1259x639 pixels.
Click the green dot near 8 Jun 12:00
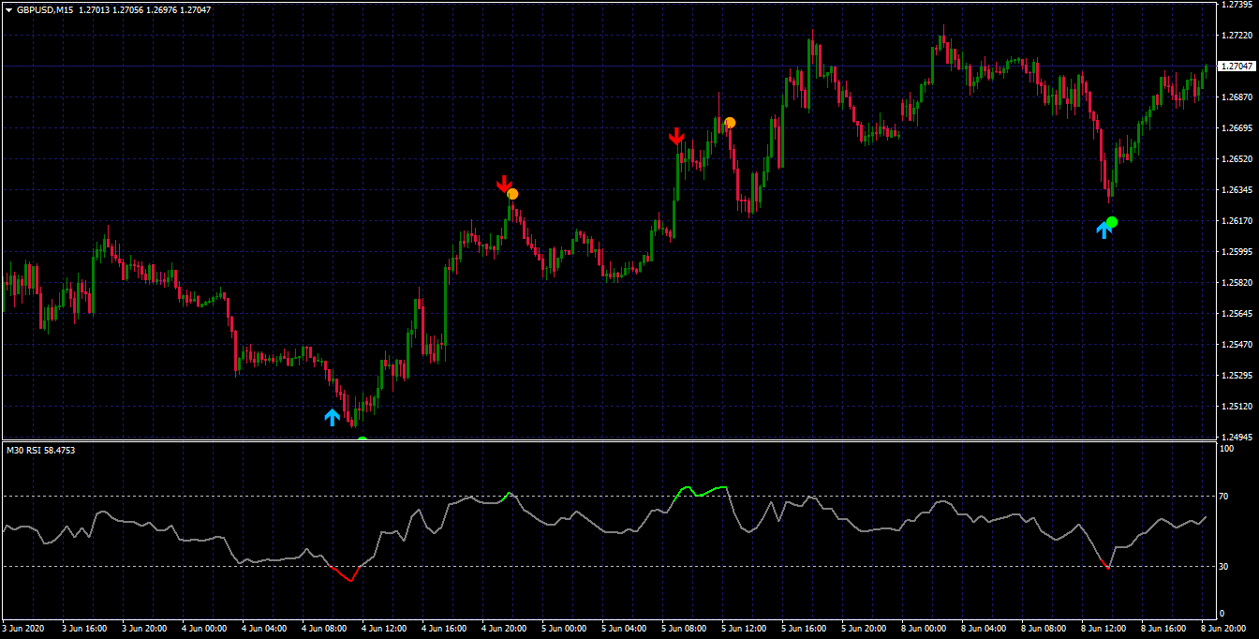click(x=1112, y=222)
